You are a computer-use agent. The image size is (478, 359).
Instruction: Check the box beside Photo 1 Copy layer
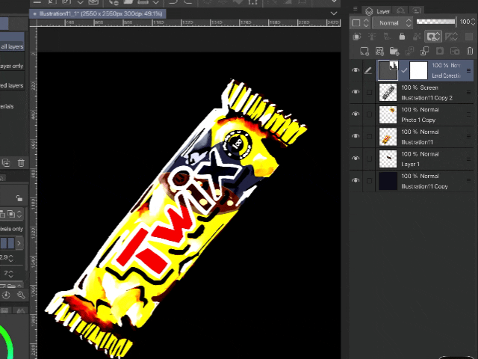coord(369,114)
